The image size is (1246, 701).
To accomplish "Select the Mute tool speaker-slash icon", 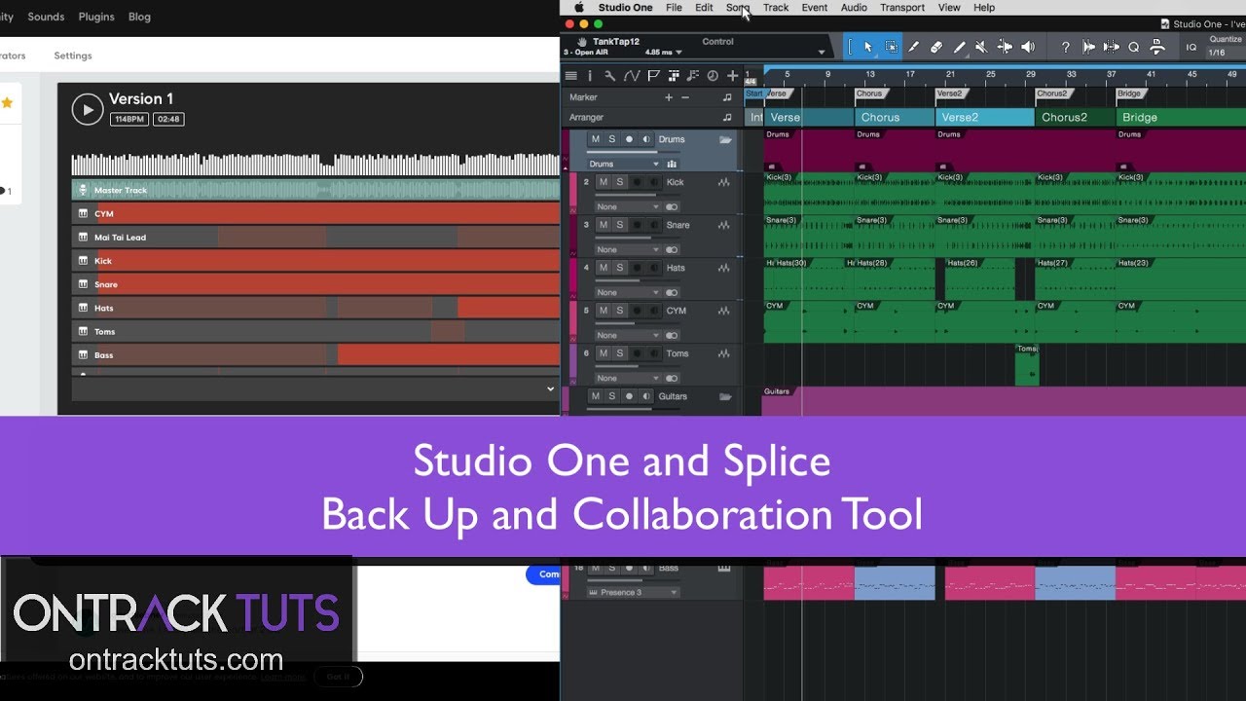I will click(981, 47).
